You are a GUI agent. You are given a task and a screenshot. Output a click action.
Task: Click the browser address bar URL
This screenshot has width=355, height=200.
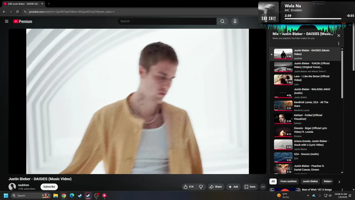click(72, 12)
